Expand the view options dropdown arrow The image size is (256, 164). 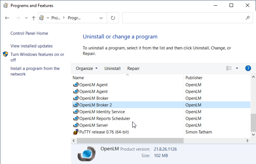pos(237,68)
